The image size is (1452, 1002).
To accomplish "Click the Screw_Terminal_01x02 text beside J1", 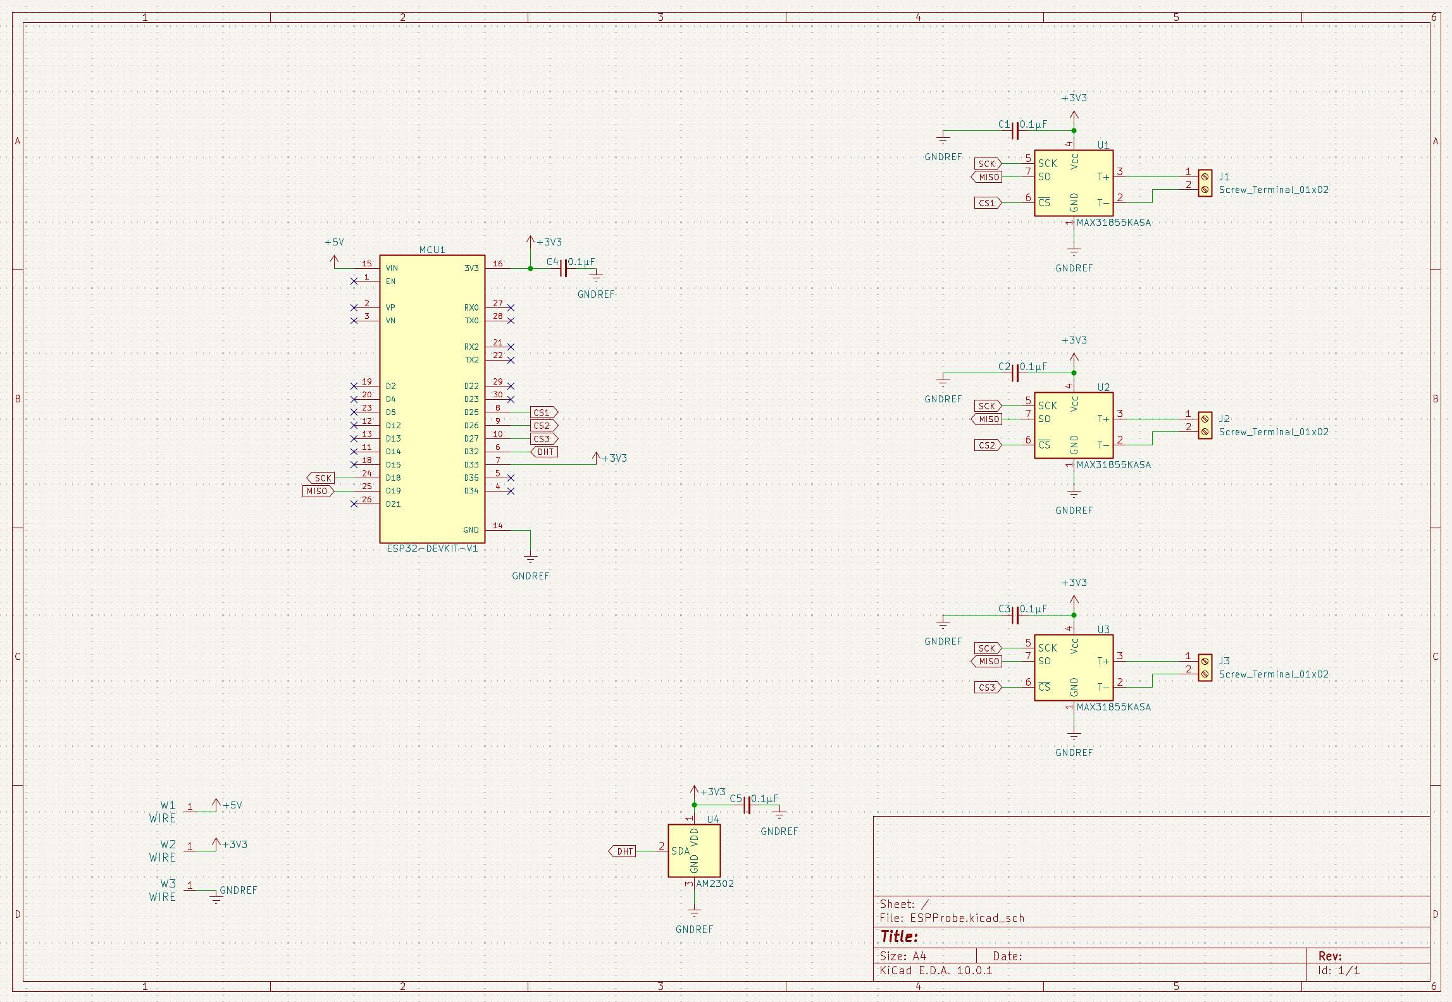I will coord(1274,190).
